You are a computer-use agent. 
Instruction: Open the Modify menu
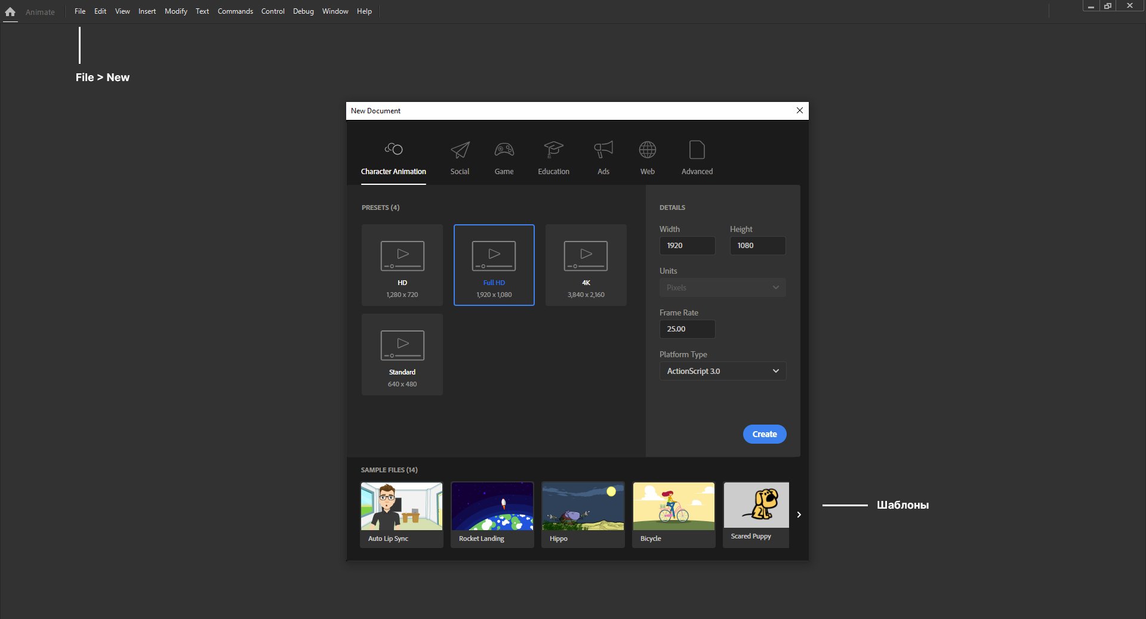(176, 11)
